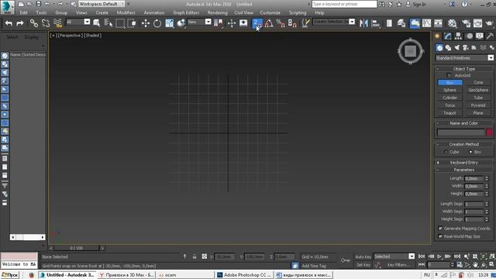Open the Workspace Default dropdown
The width and height of the screenshot is (496, 279).
point(102,4)
